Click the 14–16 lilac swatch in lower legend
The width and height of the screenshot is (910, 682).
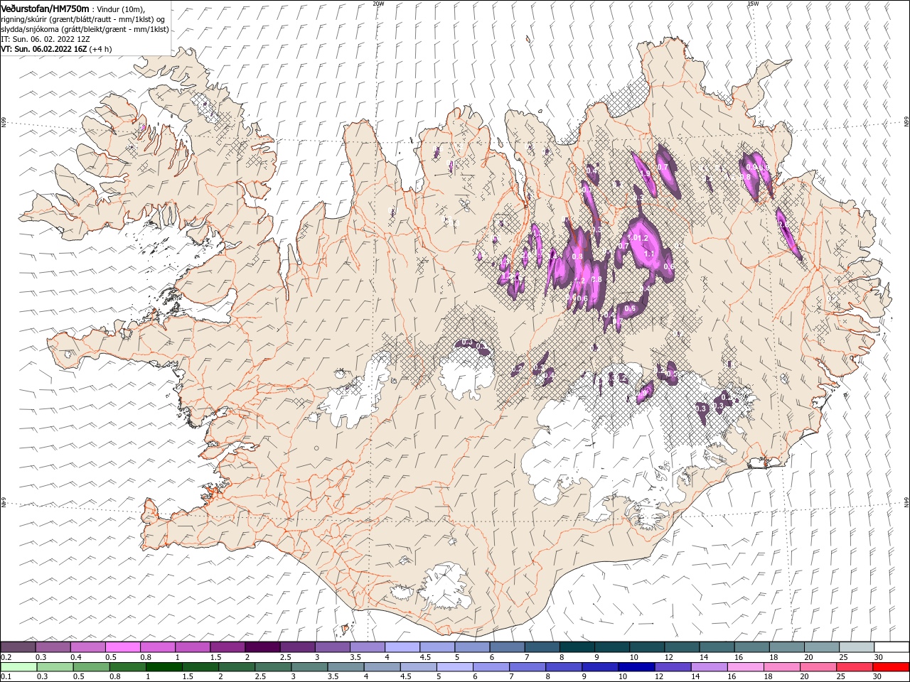coord(709,667)
